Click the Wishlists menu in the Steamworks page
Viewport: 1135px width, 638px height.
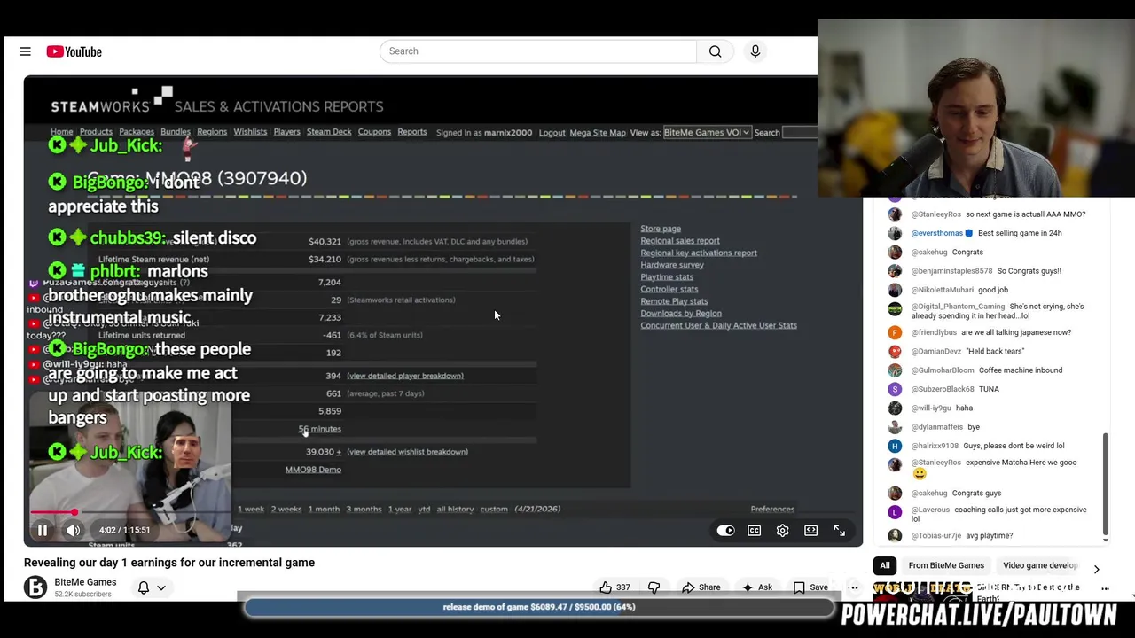point(250,132)
